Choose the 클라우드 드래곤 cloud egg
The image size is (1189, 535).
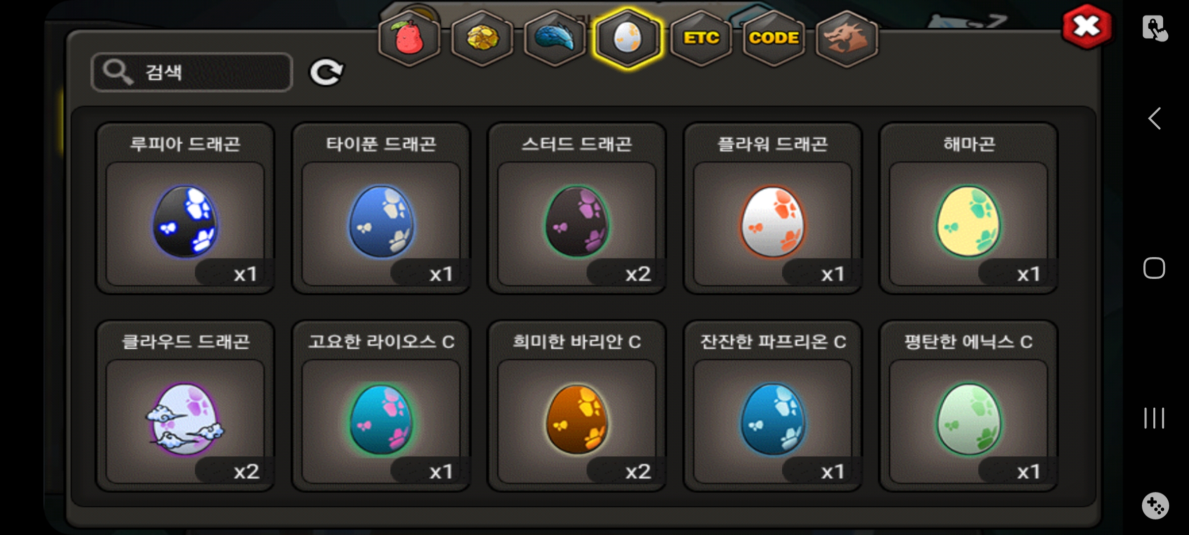(x=185, y=406)
